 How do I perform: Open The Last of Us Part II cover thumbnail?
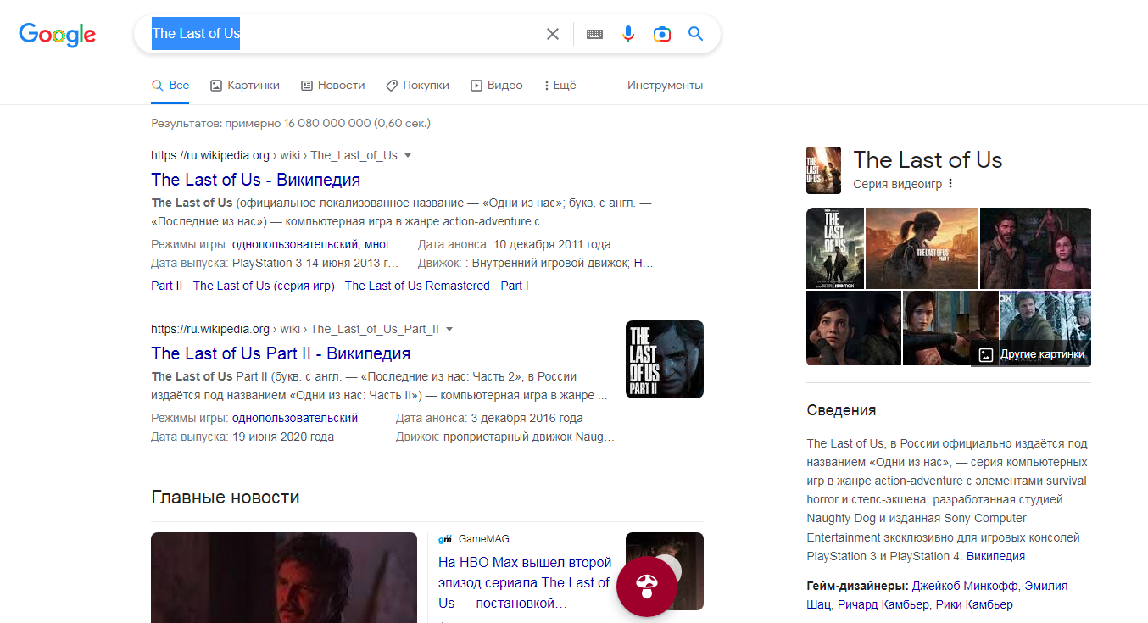coord(665,359)
